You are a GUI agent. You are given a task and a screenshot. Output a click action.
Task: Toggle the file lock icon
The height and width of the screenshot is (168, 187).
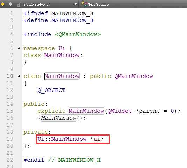tap(19, 5)
